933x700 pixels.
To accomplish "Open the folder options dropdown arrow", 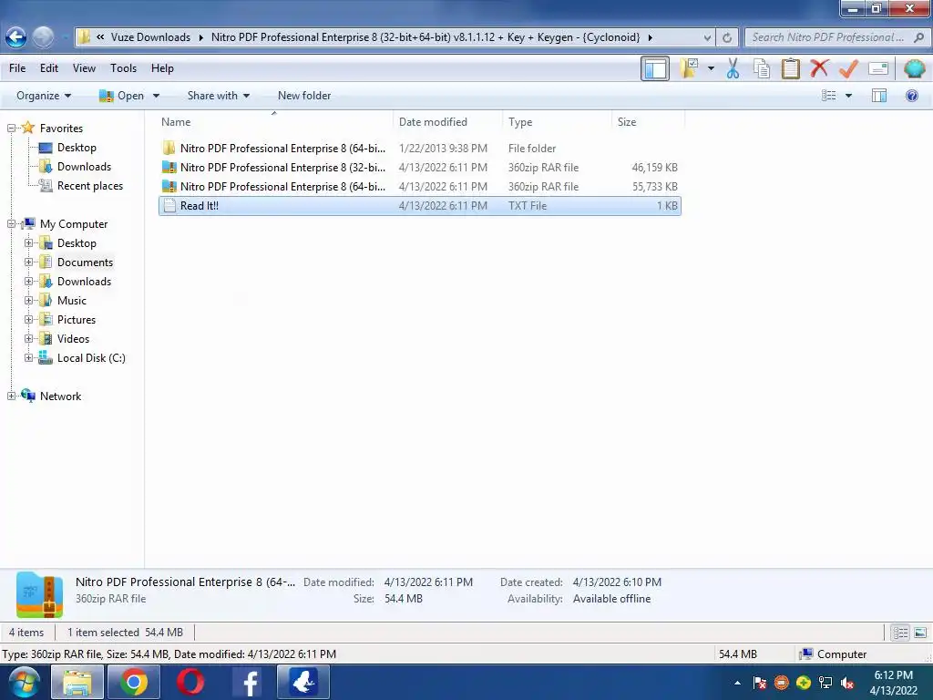I will click(711, 68).
